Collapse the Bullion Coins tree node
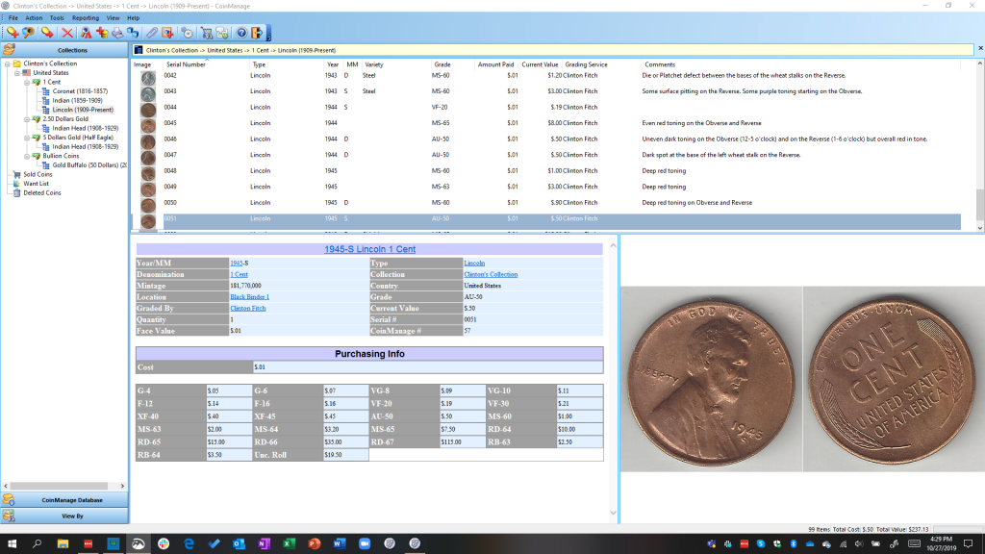The image size is (985, 554). click(x=27, y=156)
